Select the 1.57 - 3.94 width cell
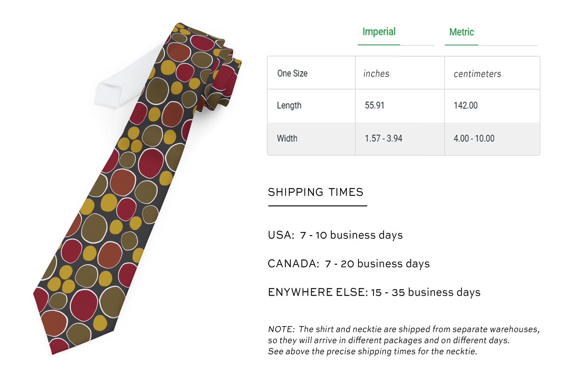Viewport: 586px width, 378px height. point(383,139)
